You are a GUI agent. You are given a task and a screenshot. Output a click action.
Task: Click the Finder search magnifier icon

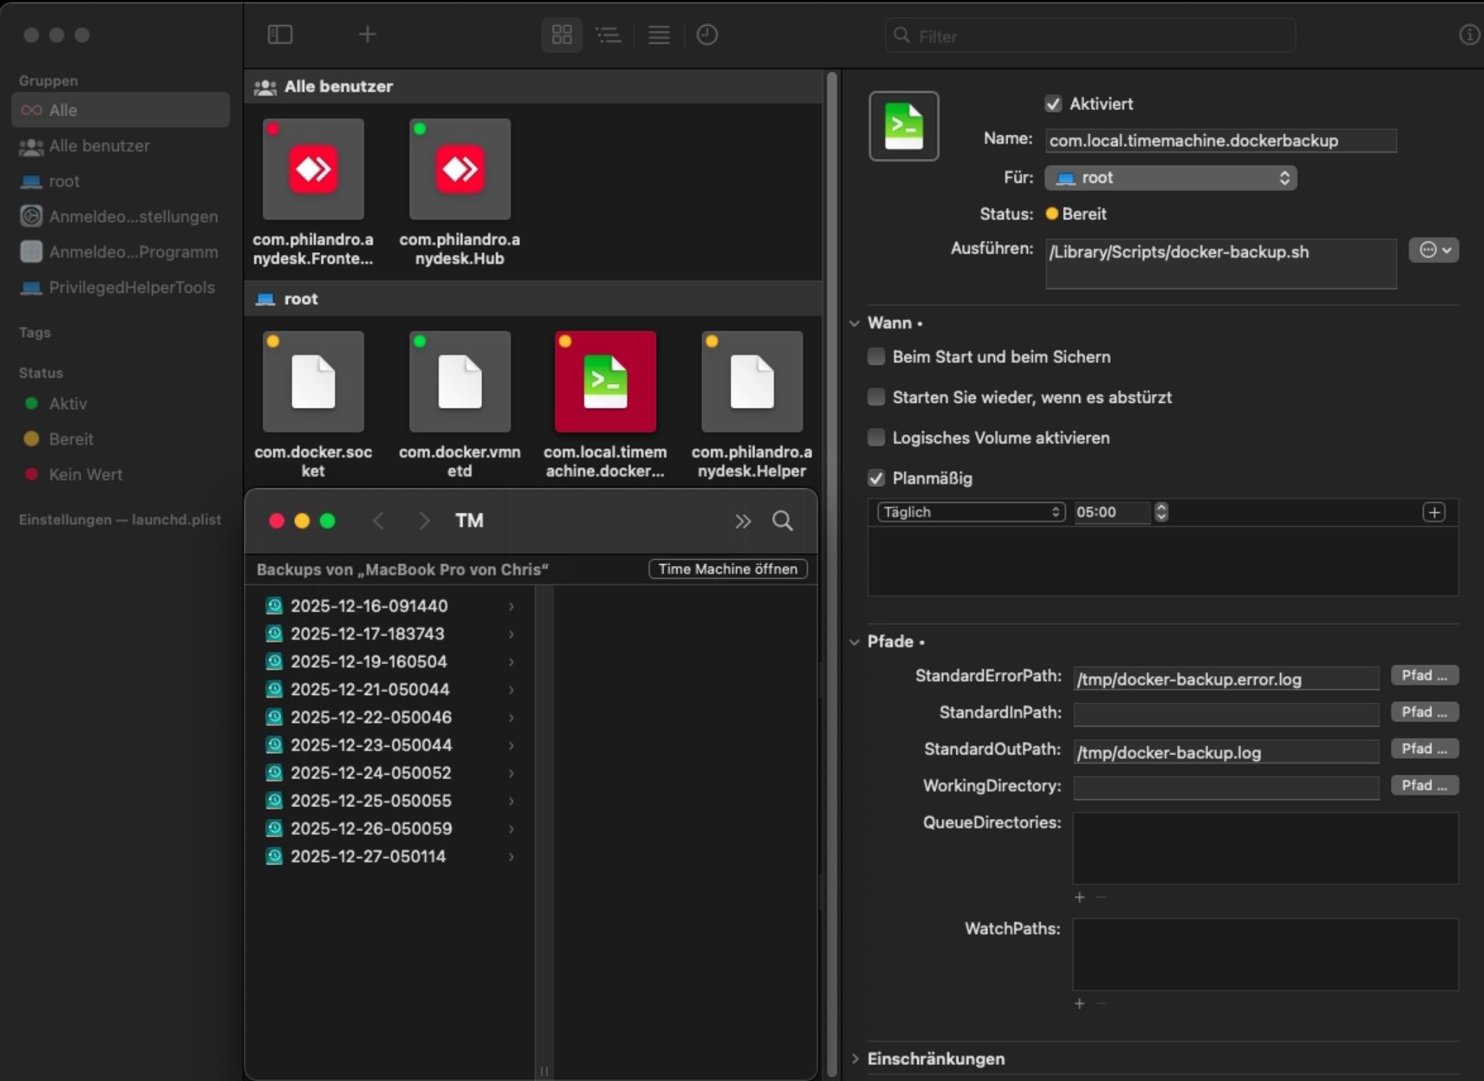point(782,521)
